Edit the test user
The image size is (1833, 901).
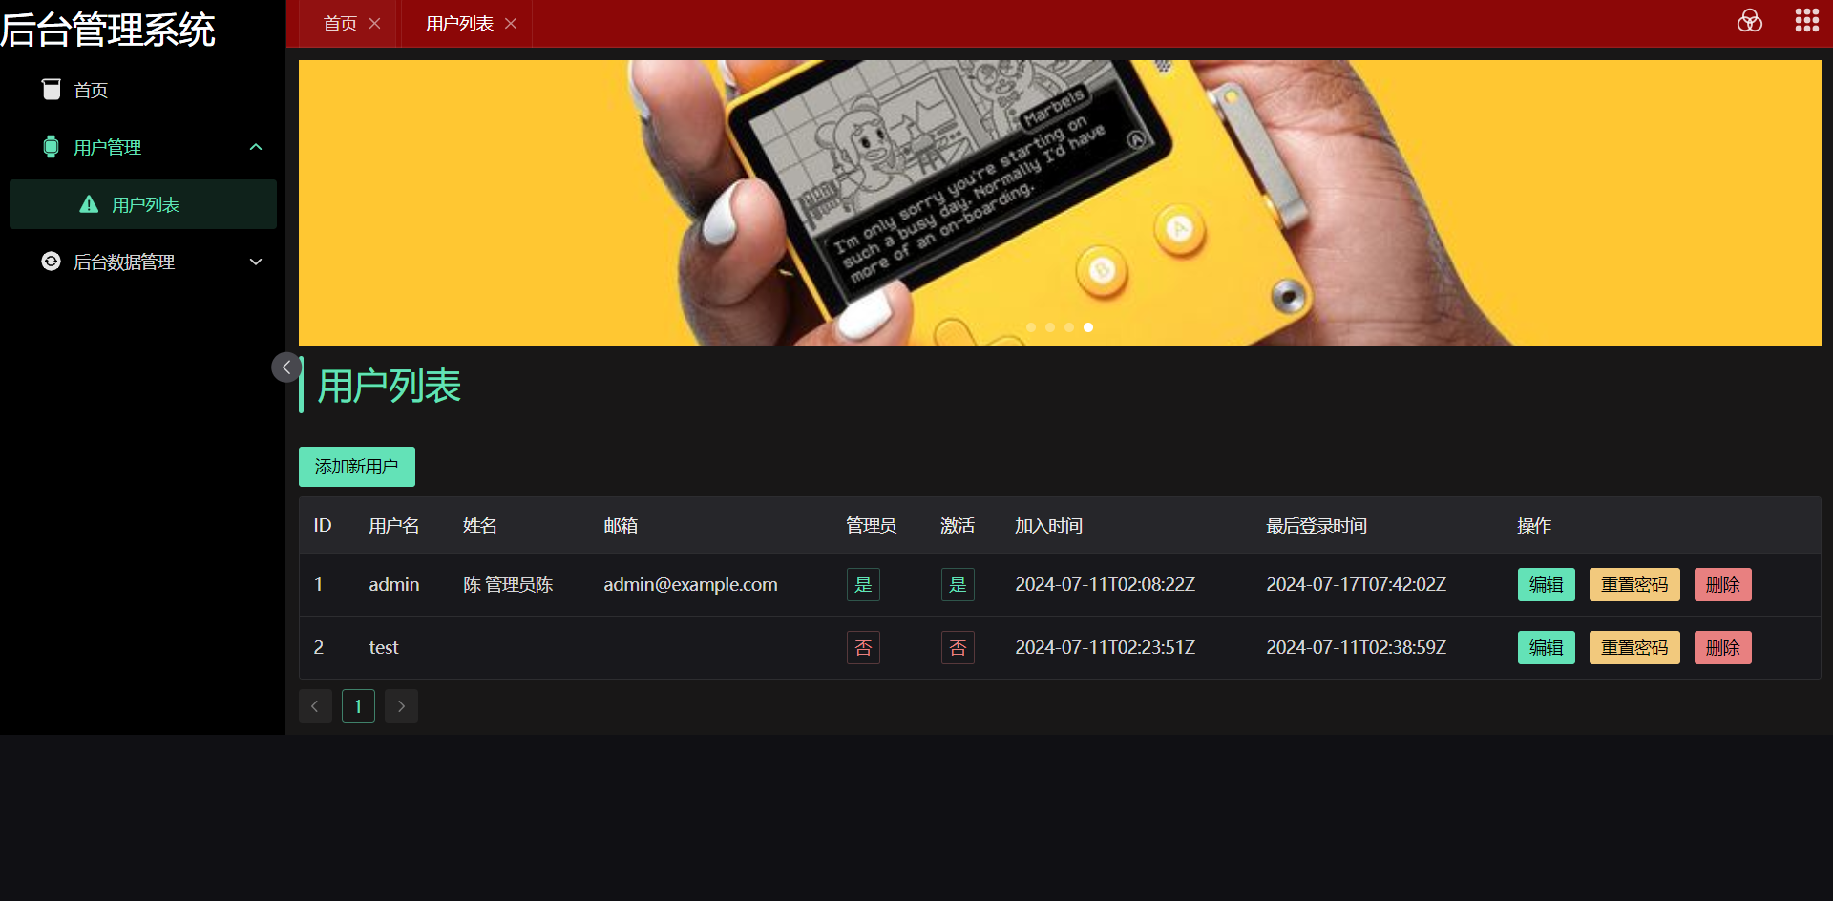click(x=1547, y=648)
